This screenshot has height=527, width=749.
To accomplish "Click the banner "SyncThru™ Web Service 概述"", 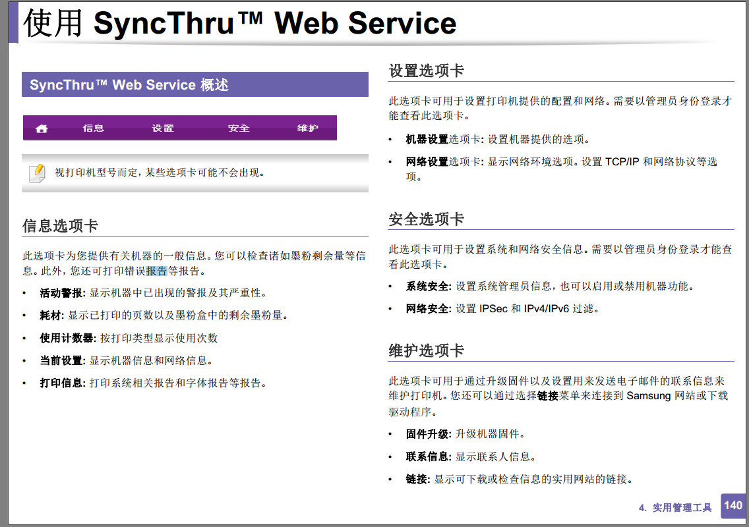I will 195,84.
